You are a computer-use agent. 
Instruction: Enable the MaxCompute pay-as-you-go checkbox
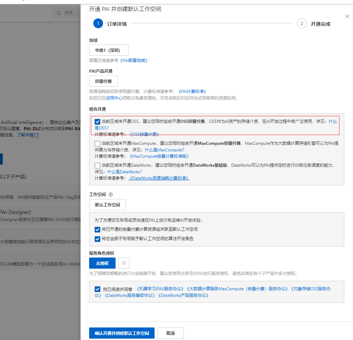coord(97,143)
